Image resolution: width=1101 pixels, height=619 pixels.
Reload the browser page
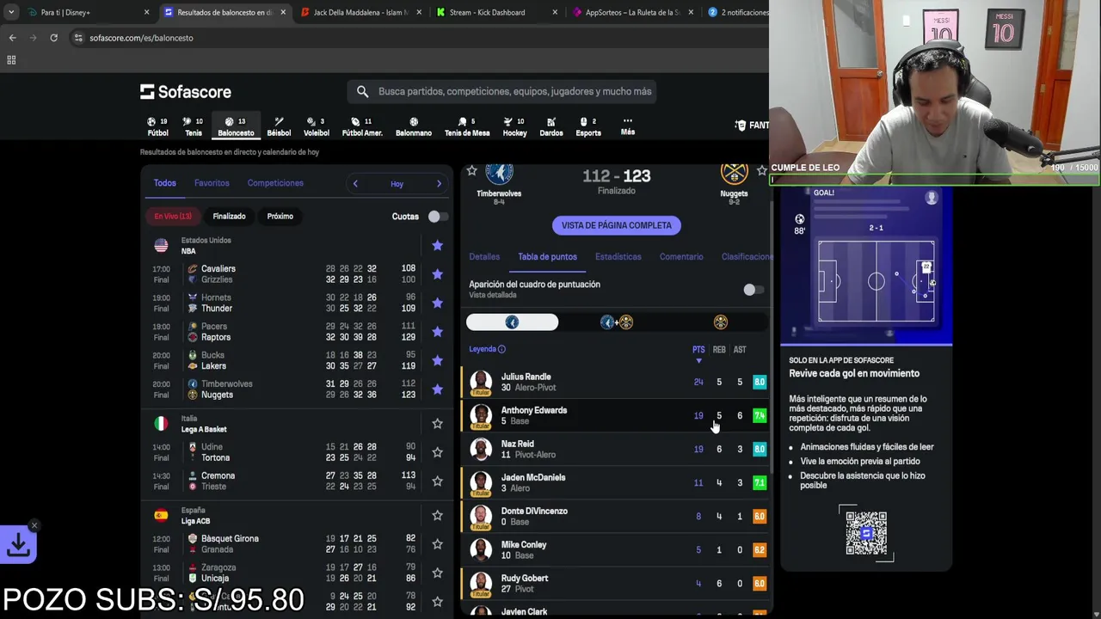pyautogui.click(x=53, y=38)
